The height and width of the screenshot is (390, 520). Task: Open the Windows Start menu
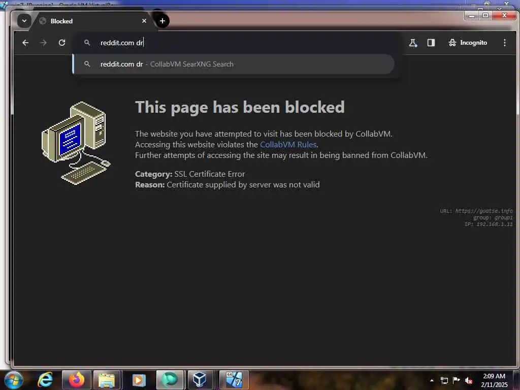[13, 380]
